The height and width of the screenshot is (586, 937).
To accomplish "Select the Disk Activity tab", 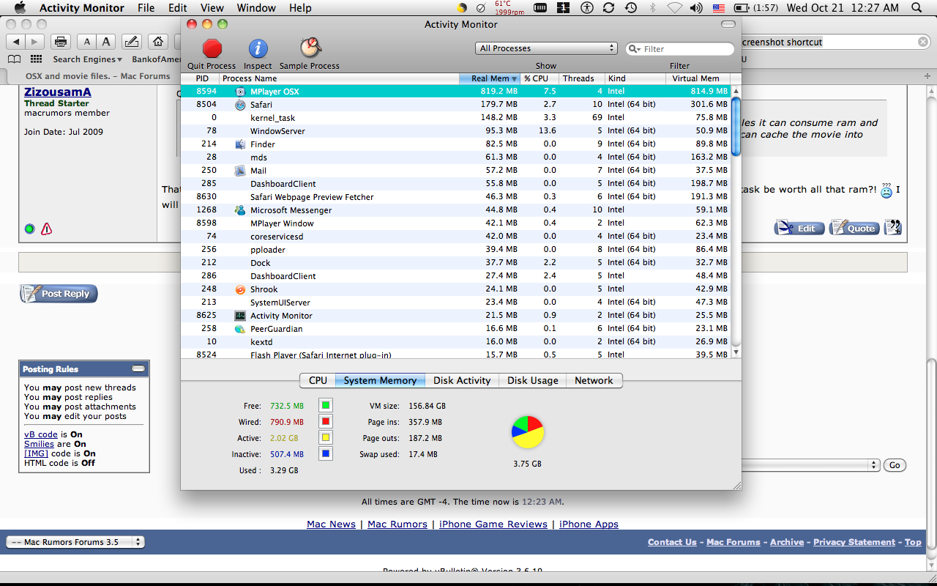I will pyautogui.click(x=462, y=380).
